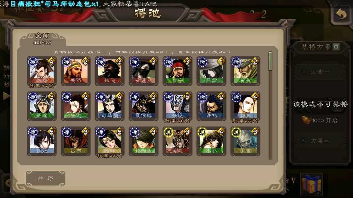The height and width of the screenshot is (198, 353).
Task: Open the settings gear beside 禁将方案
Action: click(336, 47)
